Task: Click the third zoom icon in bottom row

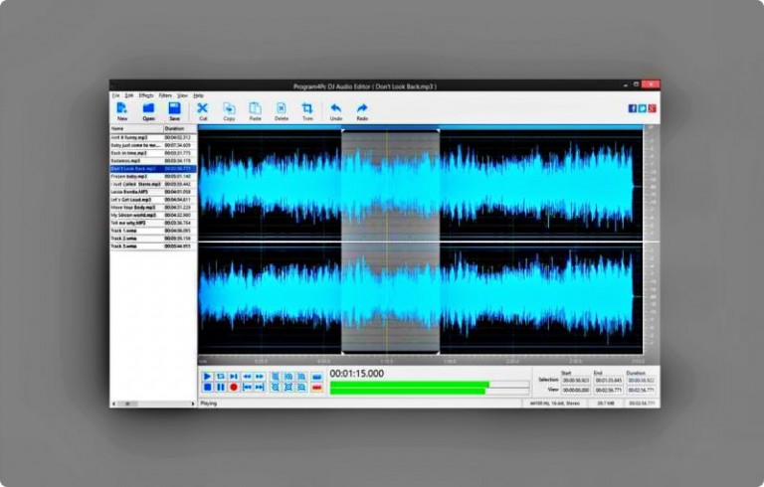Action: point(301,388)
